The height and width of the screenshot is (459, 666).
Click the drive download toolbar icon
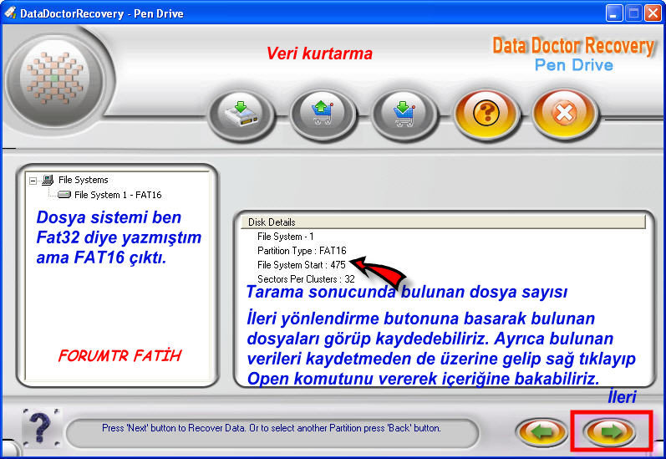tap(241, 115)
